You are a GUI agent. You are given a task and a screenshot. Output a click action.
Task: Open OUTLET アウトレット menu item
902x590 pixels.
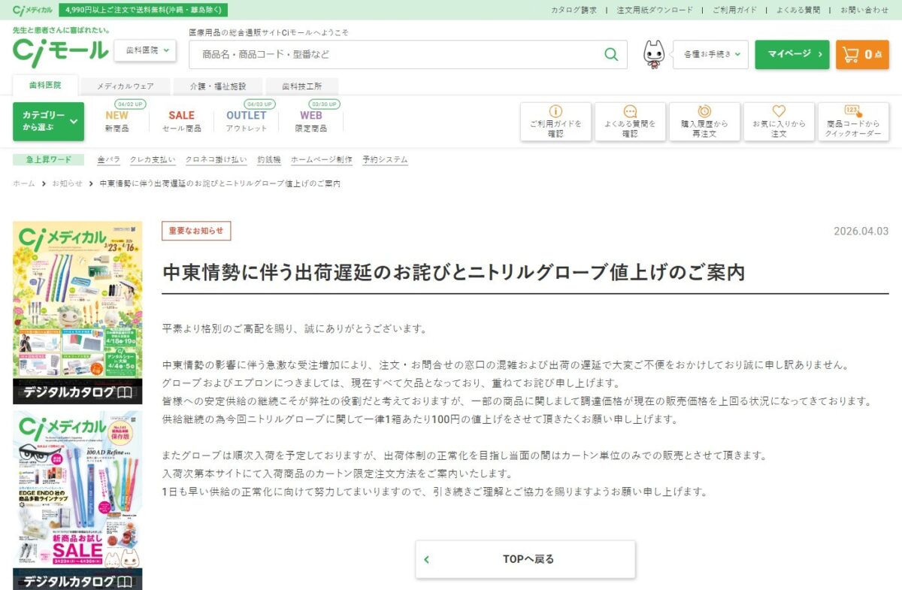[247, 121]
